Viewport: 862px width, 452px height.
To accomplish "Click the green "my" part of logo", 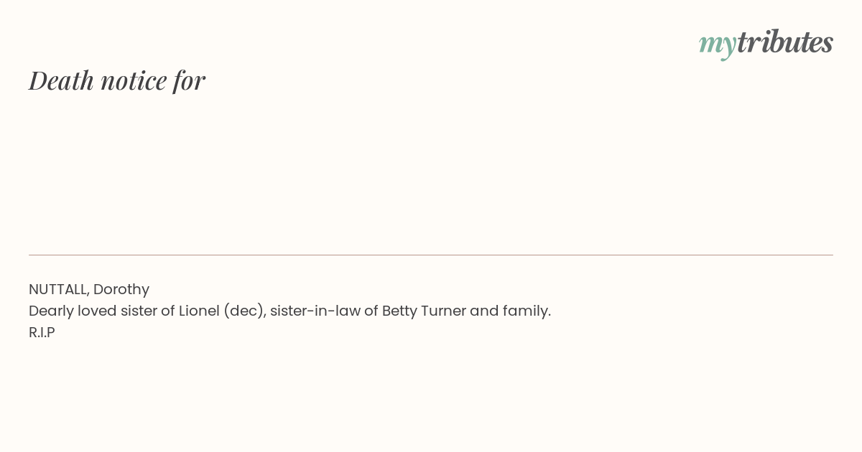I will [717, 45].
